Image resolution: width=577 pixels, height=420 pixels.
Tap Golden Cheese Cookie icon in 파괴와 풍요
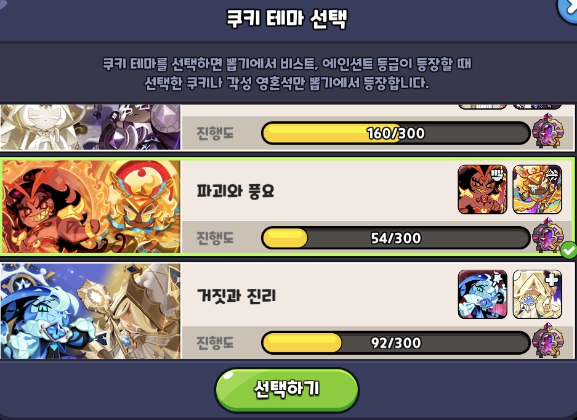537,190
